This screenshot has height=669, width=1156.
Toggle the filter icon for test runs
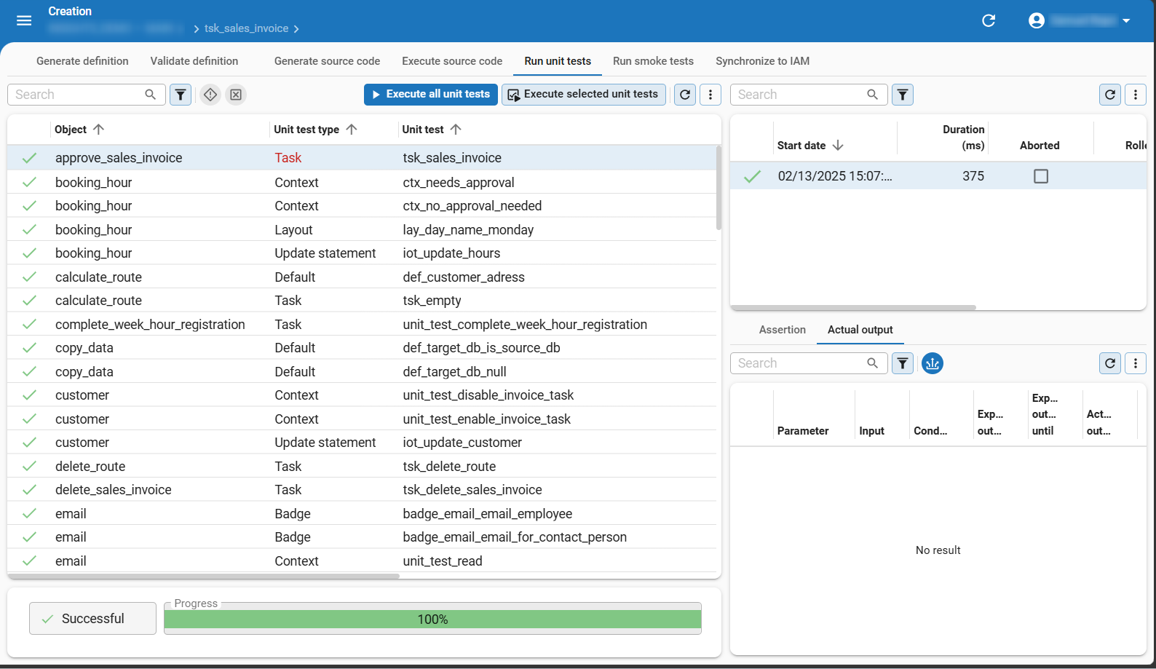coord(903,95)
